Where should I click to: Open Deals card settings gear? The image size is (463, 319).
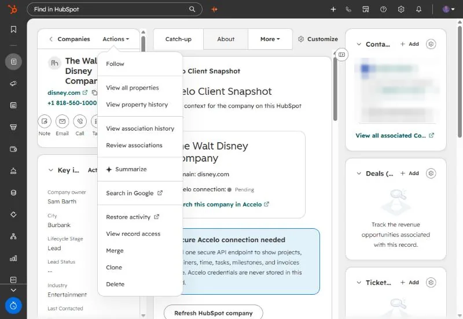[x=431, y=173]
